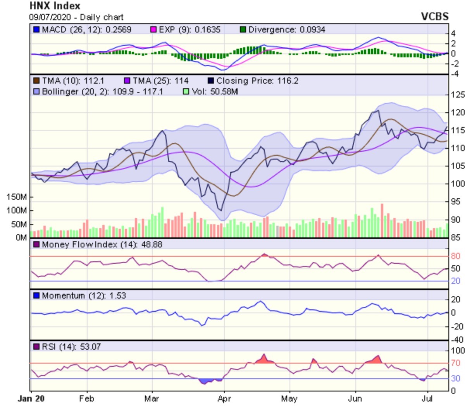The width and height of the screenshot is (472, 412).
Task: Click the green Vol legend swatch
Action: pyautogui.click(x=186, y=92)
